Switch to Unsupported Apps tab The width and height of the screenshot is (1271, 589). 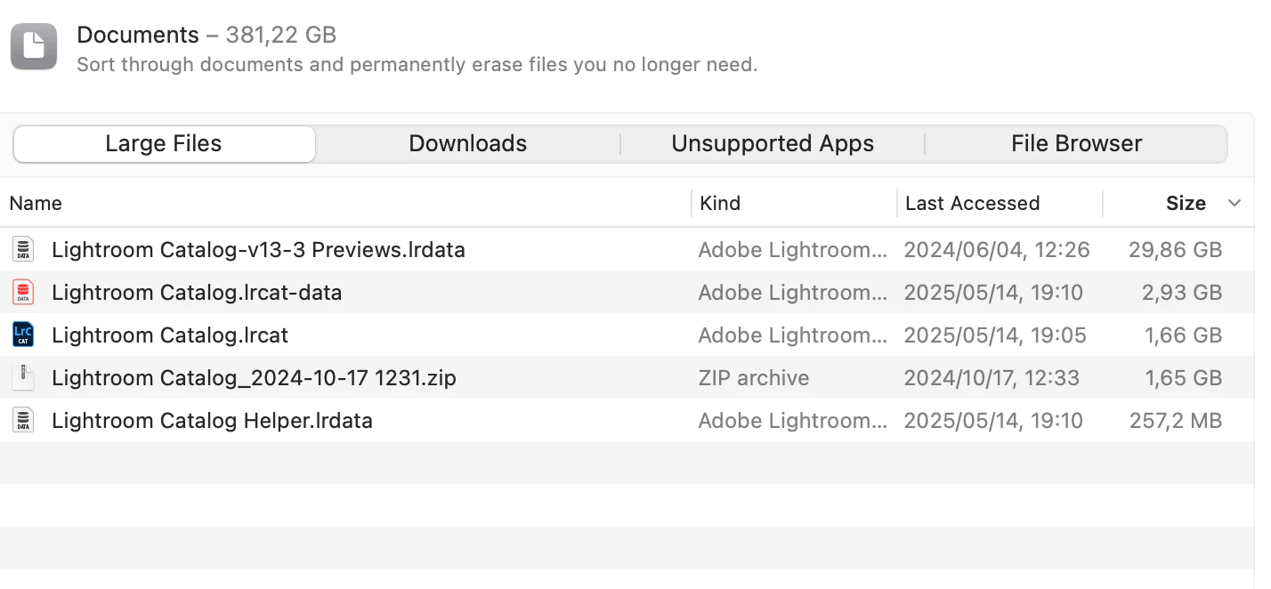(772, 144)
